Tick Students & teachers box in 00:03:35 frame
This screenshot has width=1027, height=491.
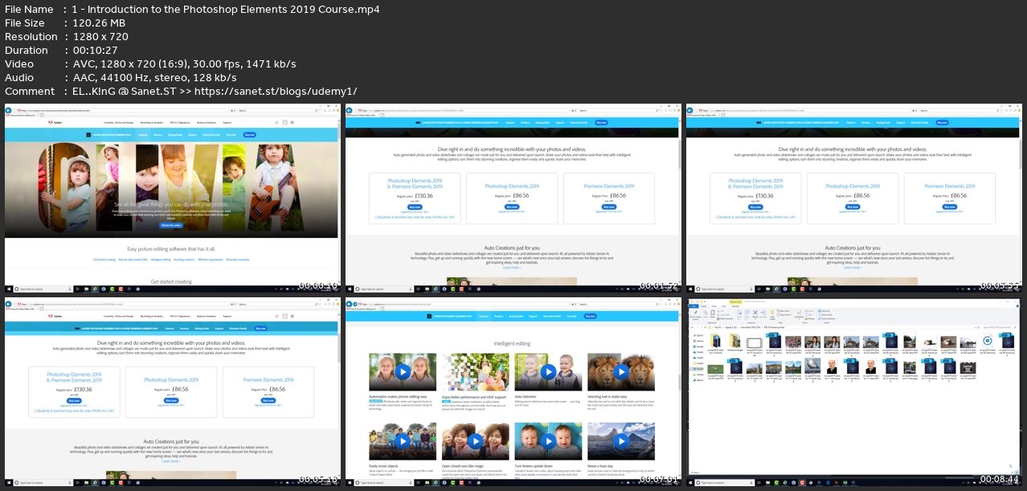pos(717,217)
